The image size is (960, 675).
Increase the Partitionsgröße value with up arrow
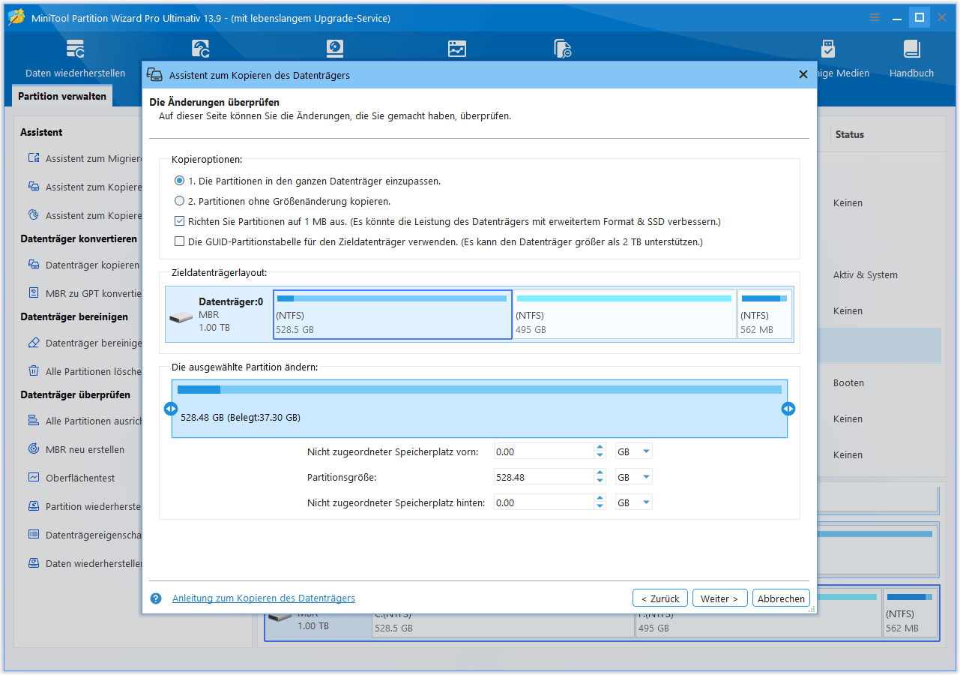point(600,473)
